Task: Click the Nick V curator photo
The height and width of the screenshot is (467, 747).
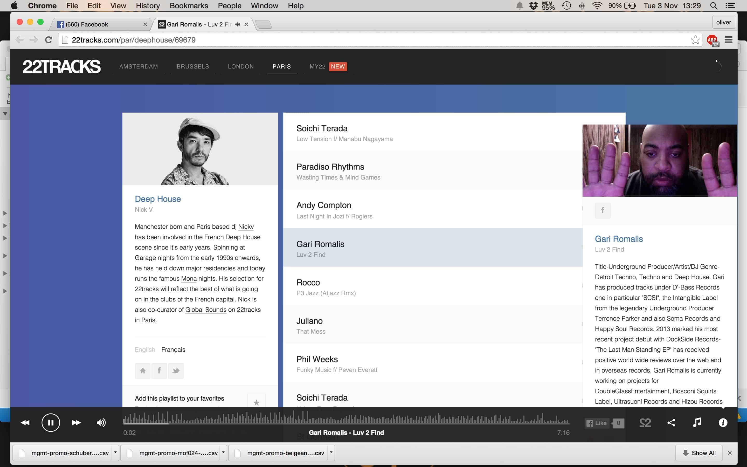Action: pyautogui.click(x=200, y=149)
